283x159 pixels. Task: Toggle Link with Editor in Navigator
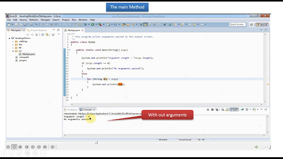(x=47, y=34)
